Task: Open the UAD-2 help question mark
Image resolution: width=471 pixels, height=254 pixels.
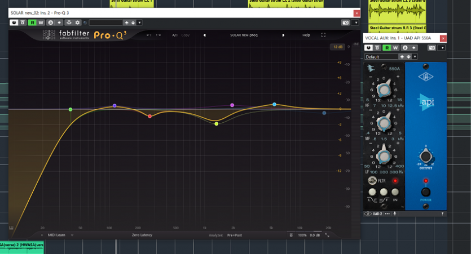Action: click(442, 214)
